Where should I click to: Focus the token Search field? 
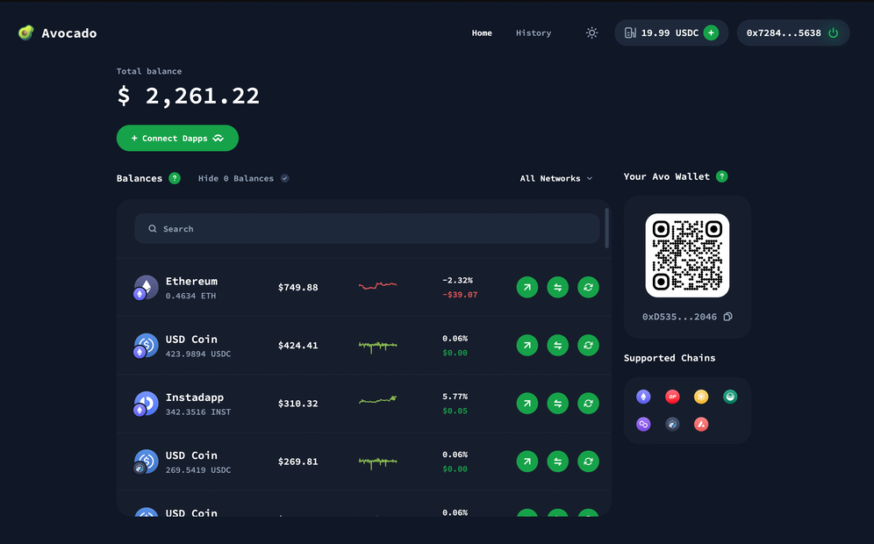click(x=367, y=228)
